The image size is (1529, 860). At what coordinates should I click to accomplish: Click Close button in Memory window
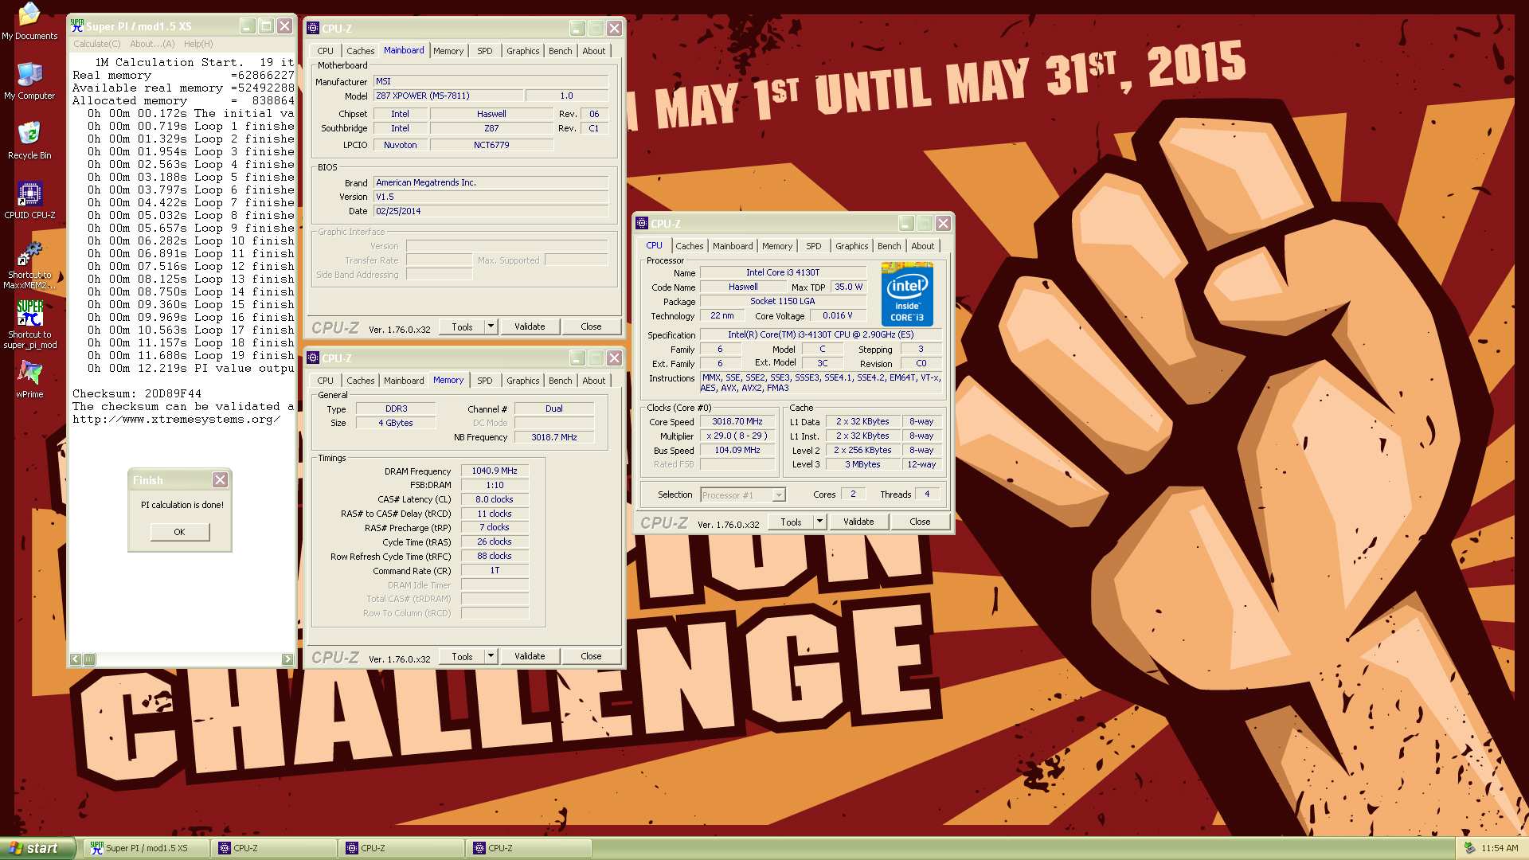591,655
